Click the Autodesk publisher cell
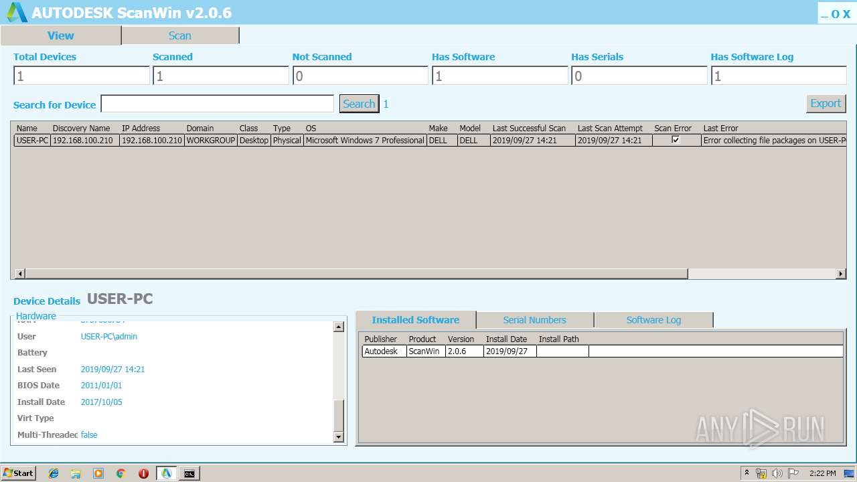The width and height of the screenshot is (857, 482). pos(384,351)
